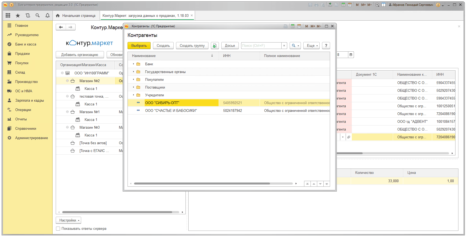Tick Показывать ответы сервера checkbox
The width and height of the screenshot is (467, 237).
coord(58,229)
